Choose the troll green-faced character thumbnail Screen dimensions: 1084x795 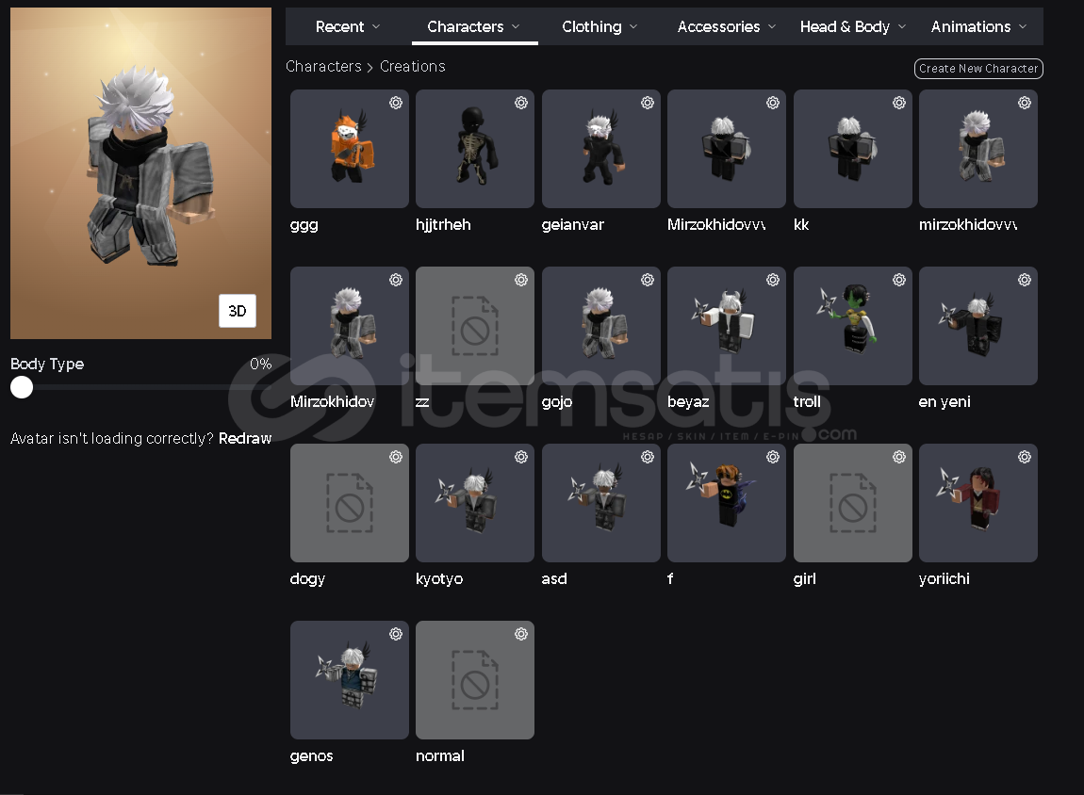point(852,326)
